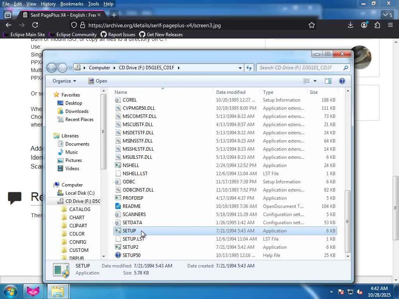Click the change view icon

point(307,81)
